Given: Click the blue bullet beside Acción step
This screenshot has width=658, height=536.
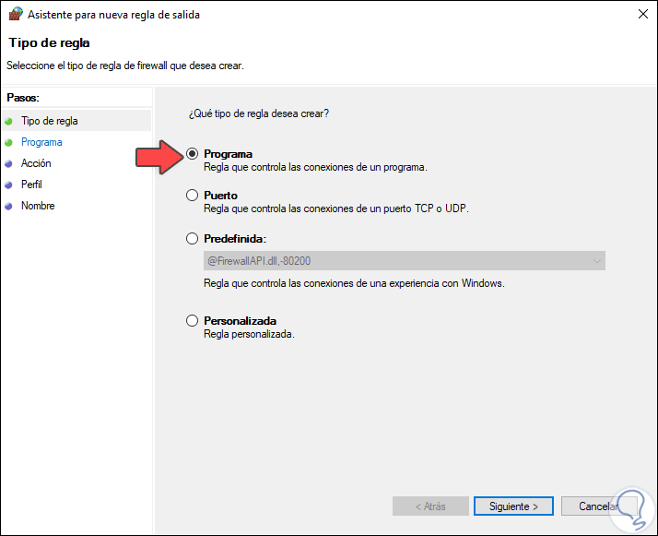Looking at the screenshot, I should click(x=10, y=163).
